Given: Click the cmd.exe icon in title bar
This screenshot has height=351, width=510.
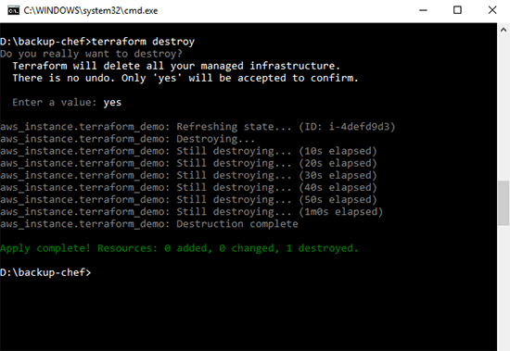Looking at the screenshot, I should tap(13, 10).
